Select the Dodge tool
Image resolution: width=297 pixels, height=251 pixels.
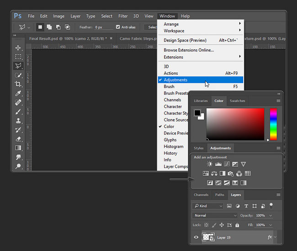(18, 166)
